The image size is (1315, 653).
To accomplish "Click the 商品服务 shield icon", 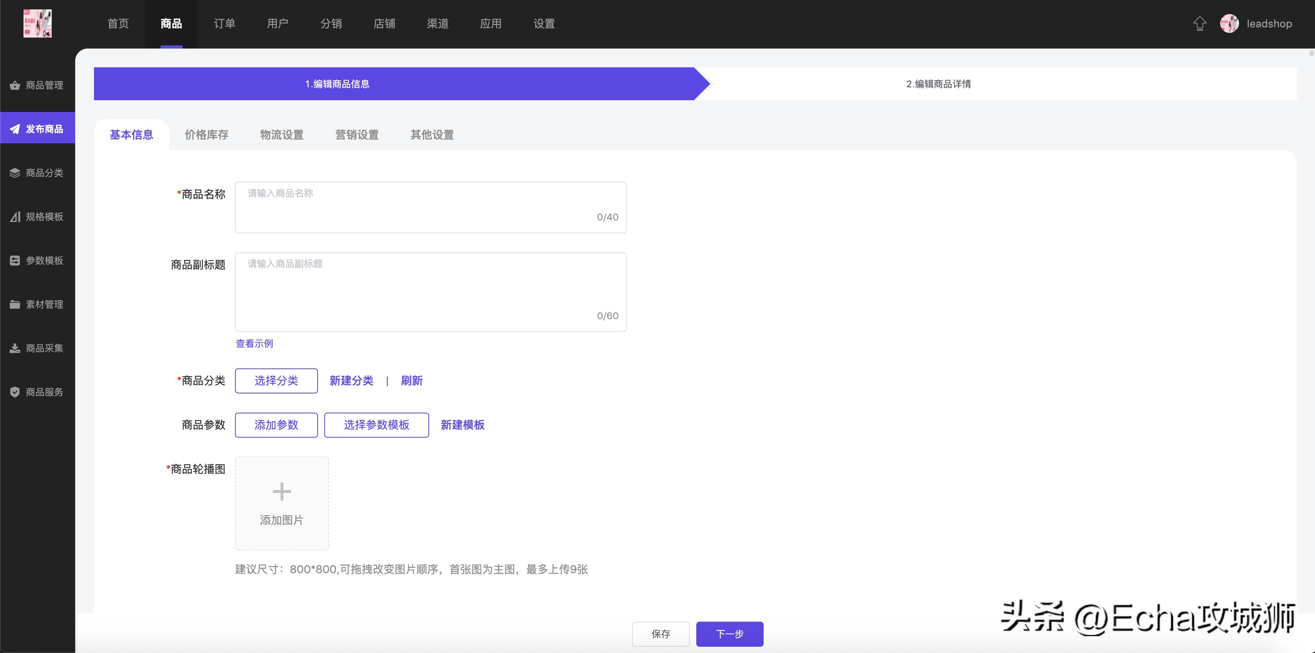I will click(15, 392).
